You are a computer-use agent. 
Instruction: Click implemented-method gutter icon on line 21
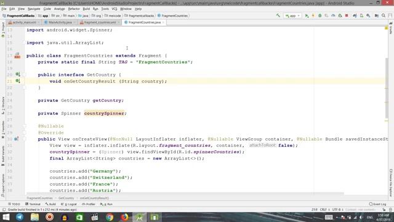(18, 81)
